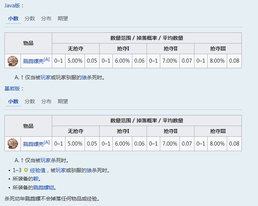
Task: Click 5.00% cell in 基岩版 table
Action: pyautogui.click(x=75, y=144)
